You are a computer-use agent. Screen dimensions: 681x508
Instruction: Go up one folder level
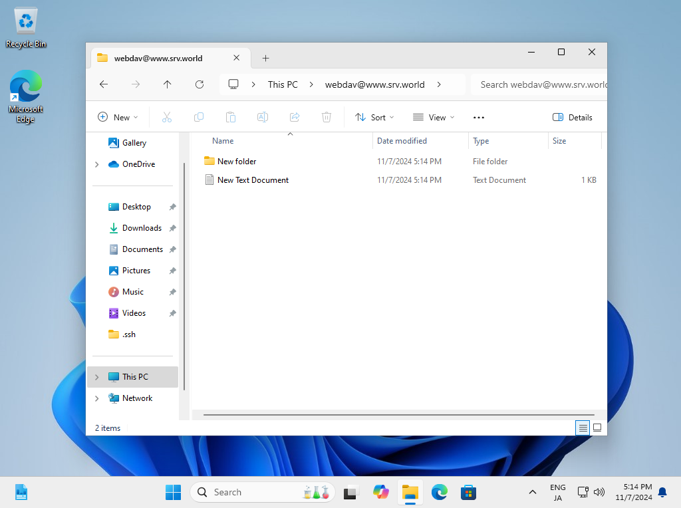[167, 84]
